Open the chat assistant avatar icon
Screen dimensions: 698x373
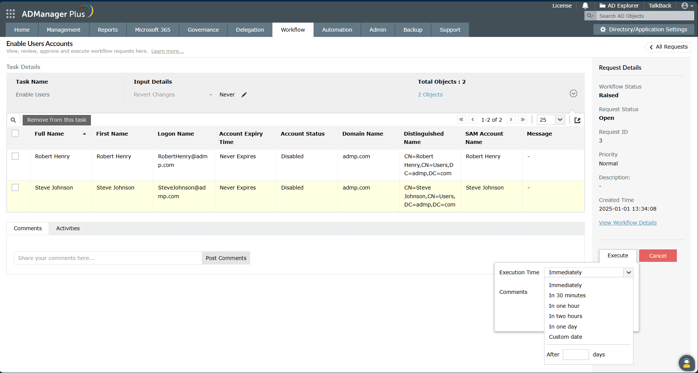coord(687,363)
